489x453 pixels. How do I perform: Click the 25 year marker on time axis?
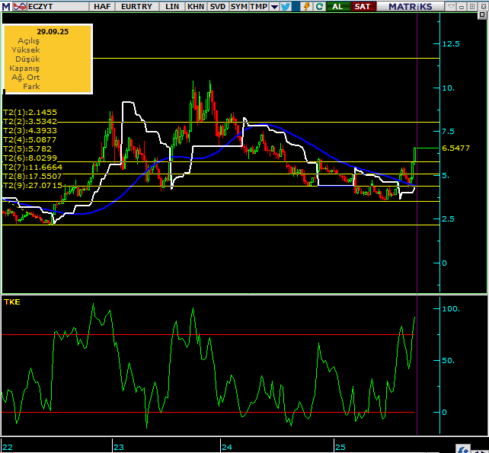pos(340,448)
